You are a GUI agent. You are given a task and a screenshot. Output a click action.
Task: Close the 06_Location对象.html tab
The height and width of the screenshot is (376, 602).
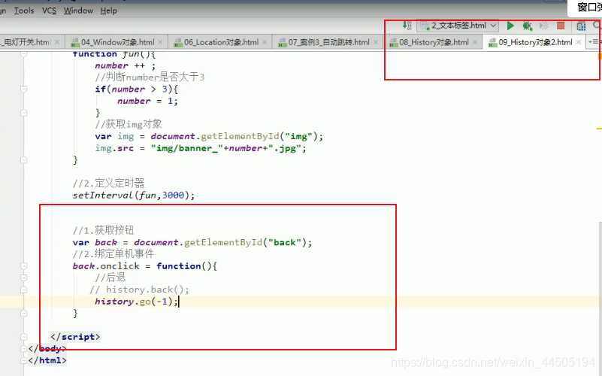pos(265,42)
